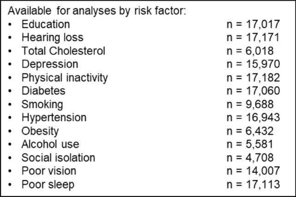Click the Poor sleep label
Screen dimensions: 296x197
[x=48, y=185]
